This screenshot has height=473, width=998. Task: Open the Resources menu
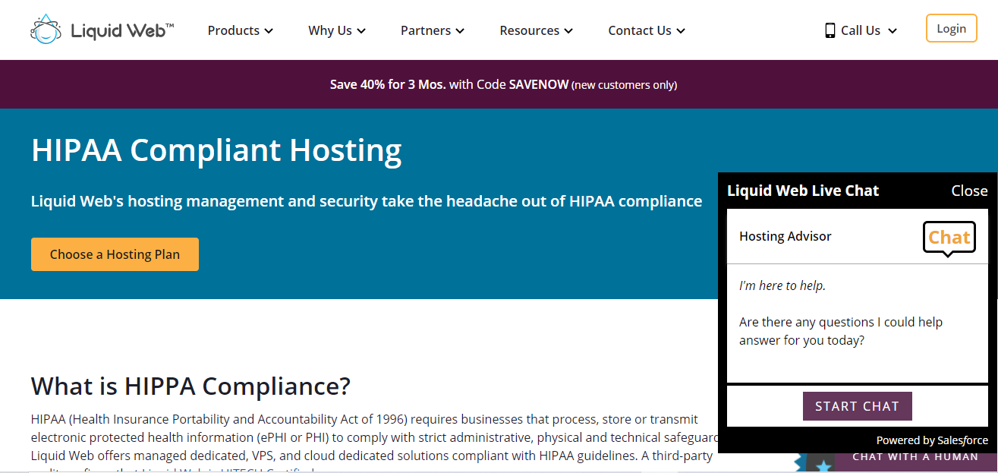point(537,30)
